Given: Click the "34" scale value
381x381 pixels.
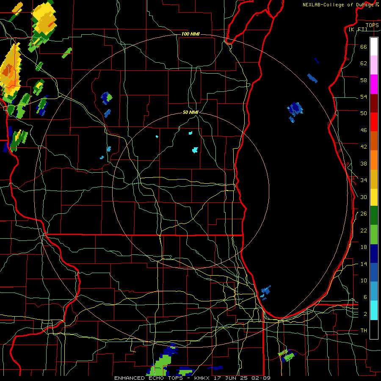Looking at the screenshot, I should [x=364, y=180].
